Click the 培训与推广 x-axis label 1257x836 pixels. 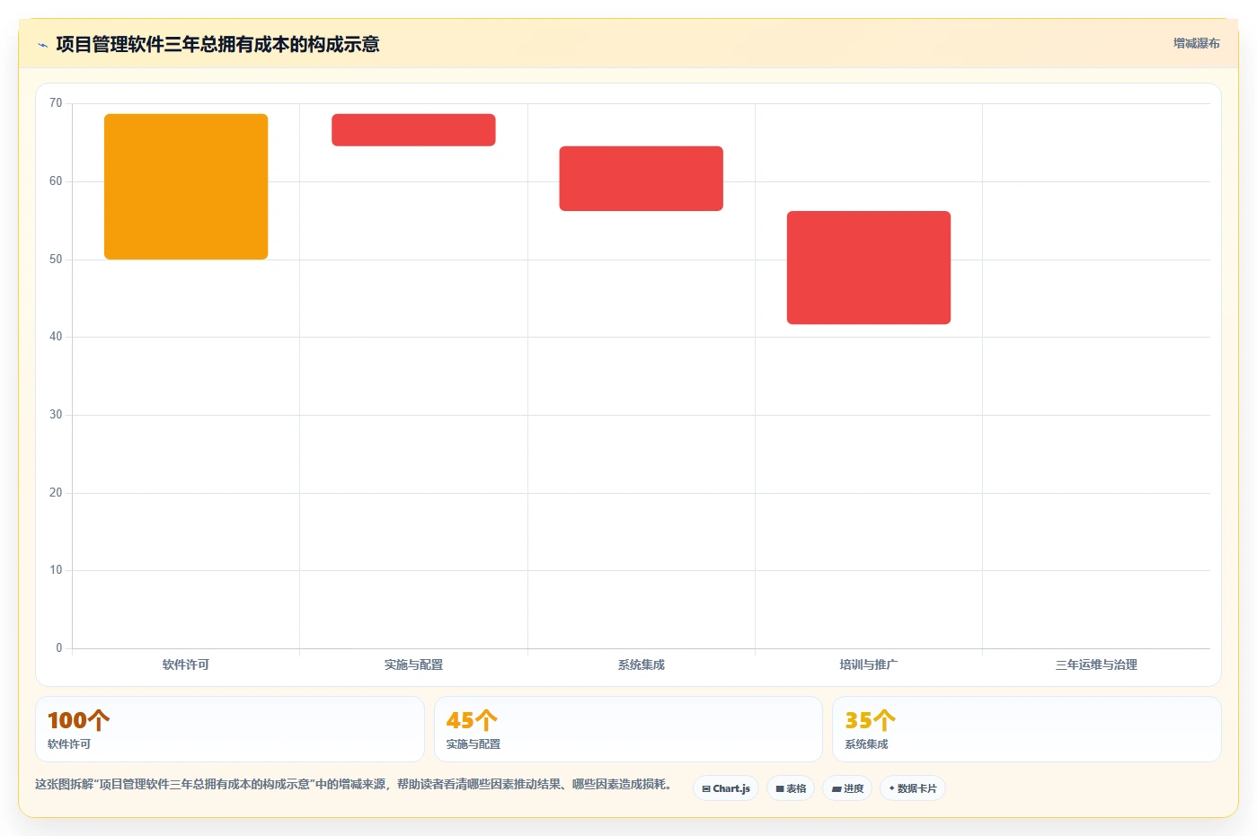pyautogui.click(x=869, y=664)
